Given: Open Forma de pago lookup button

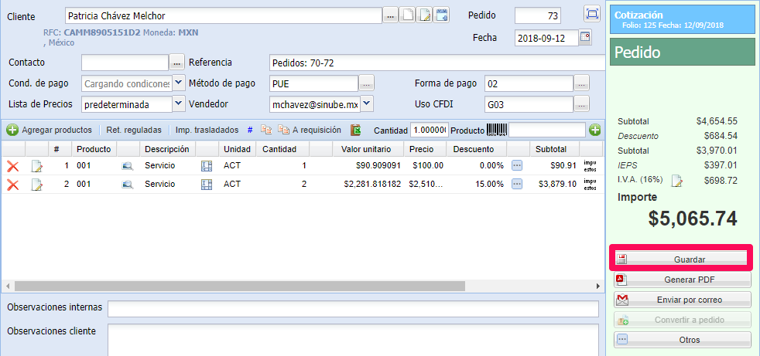Looking at the screenshot, I should (x=582, y=83).
